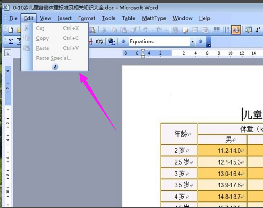Image resolution: width=263 pixels, height=208 pixels.
Task: Click the indent marker on horizontal ruler
Action: pyautogui.click(x=143, y=53)
